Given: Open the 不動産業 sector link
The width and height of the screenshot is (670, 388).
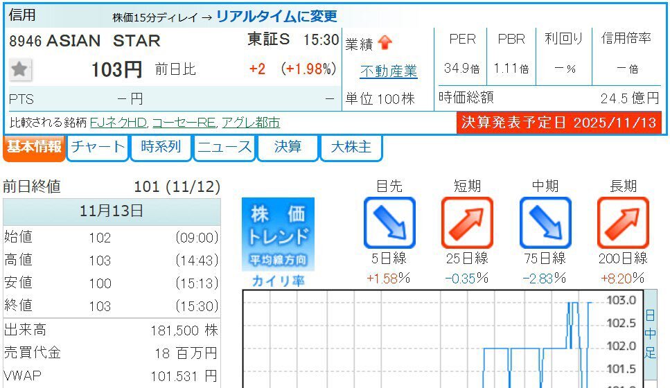Looking at the screenshot, I should [x=389, y=71].
